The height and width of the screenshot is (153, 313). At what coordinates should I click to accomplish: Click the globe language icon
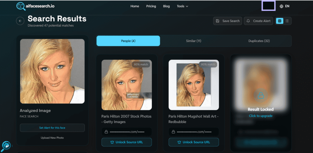(x=282, y=6)
